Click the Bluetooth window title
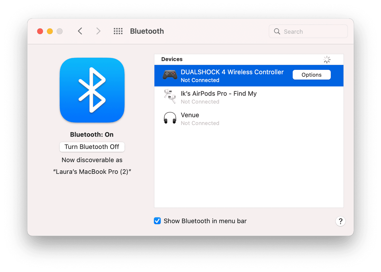 (147, 31)
